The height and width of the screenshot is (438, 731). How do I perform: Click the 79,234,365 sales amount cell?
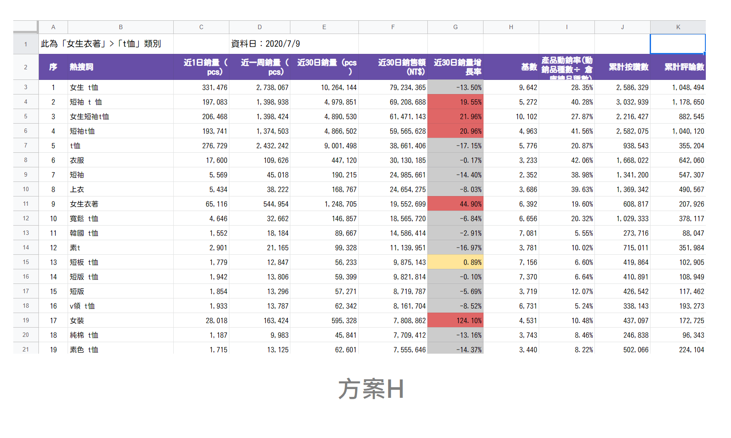coord(393,87)
